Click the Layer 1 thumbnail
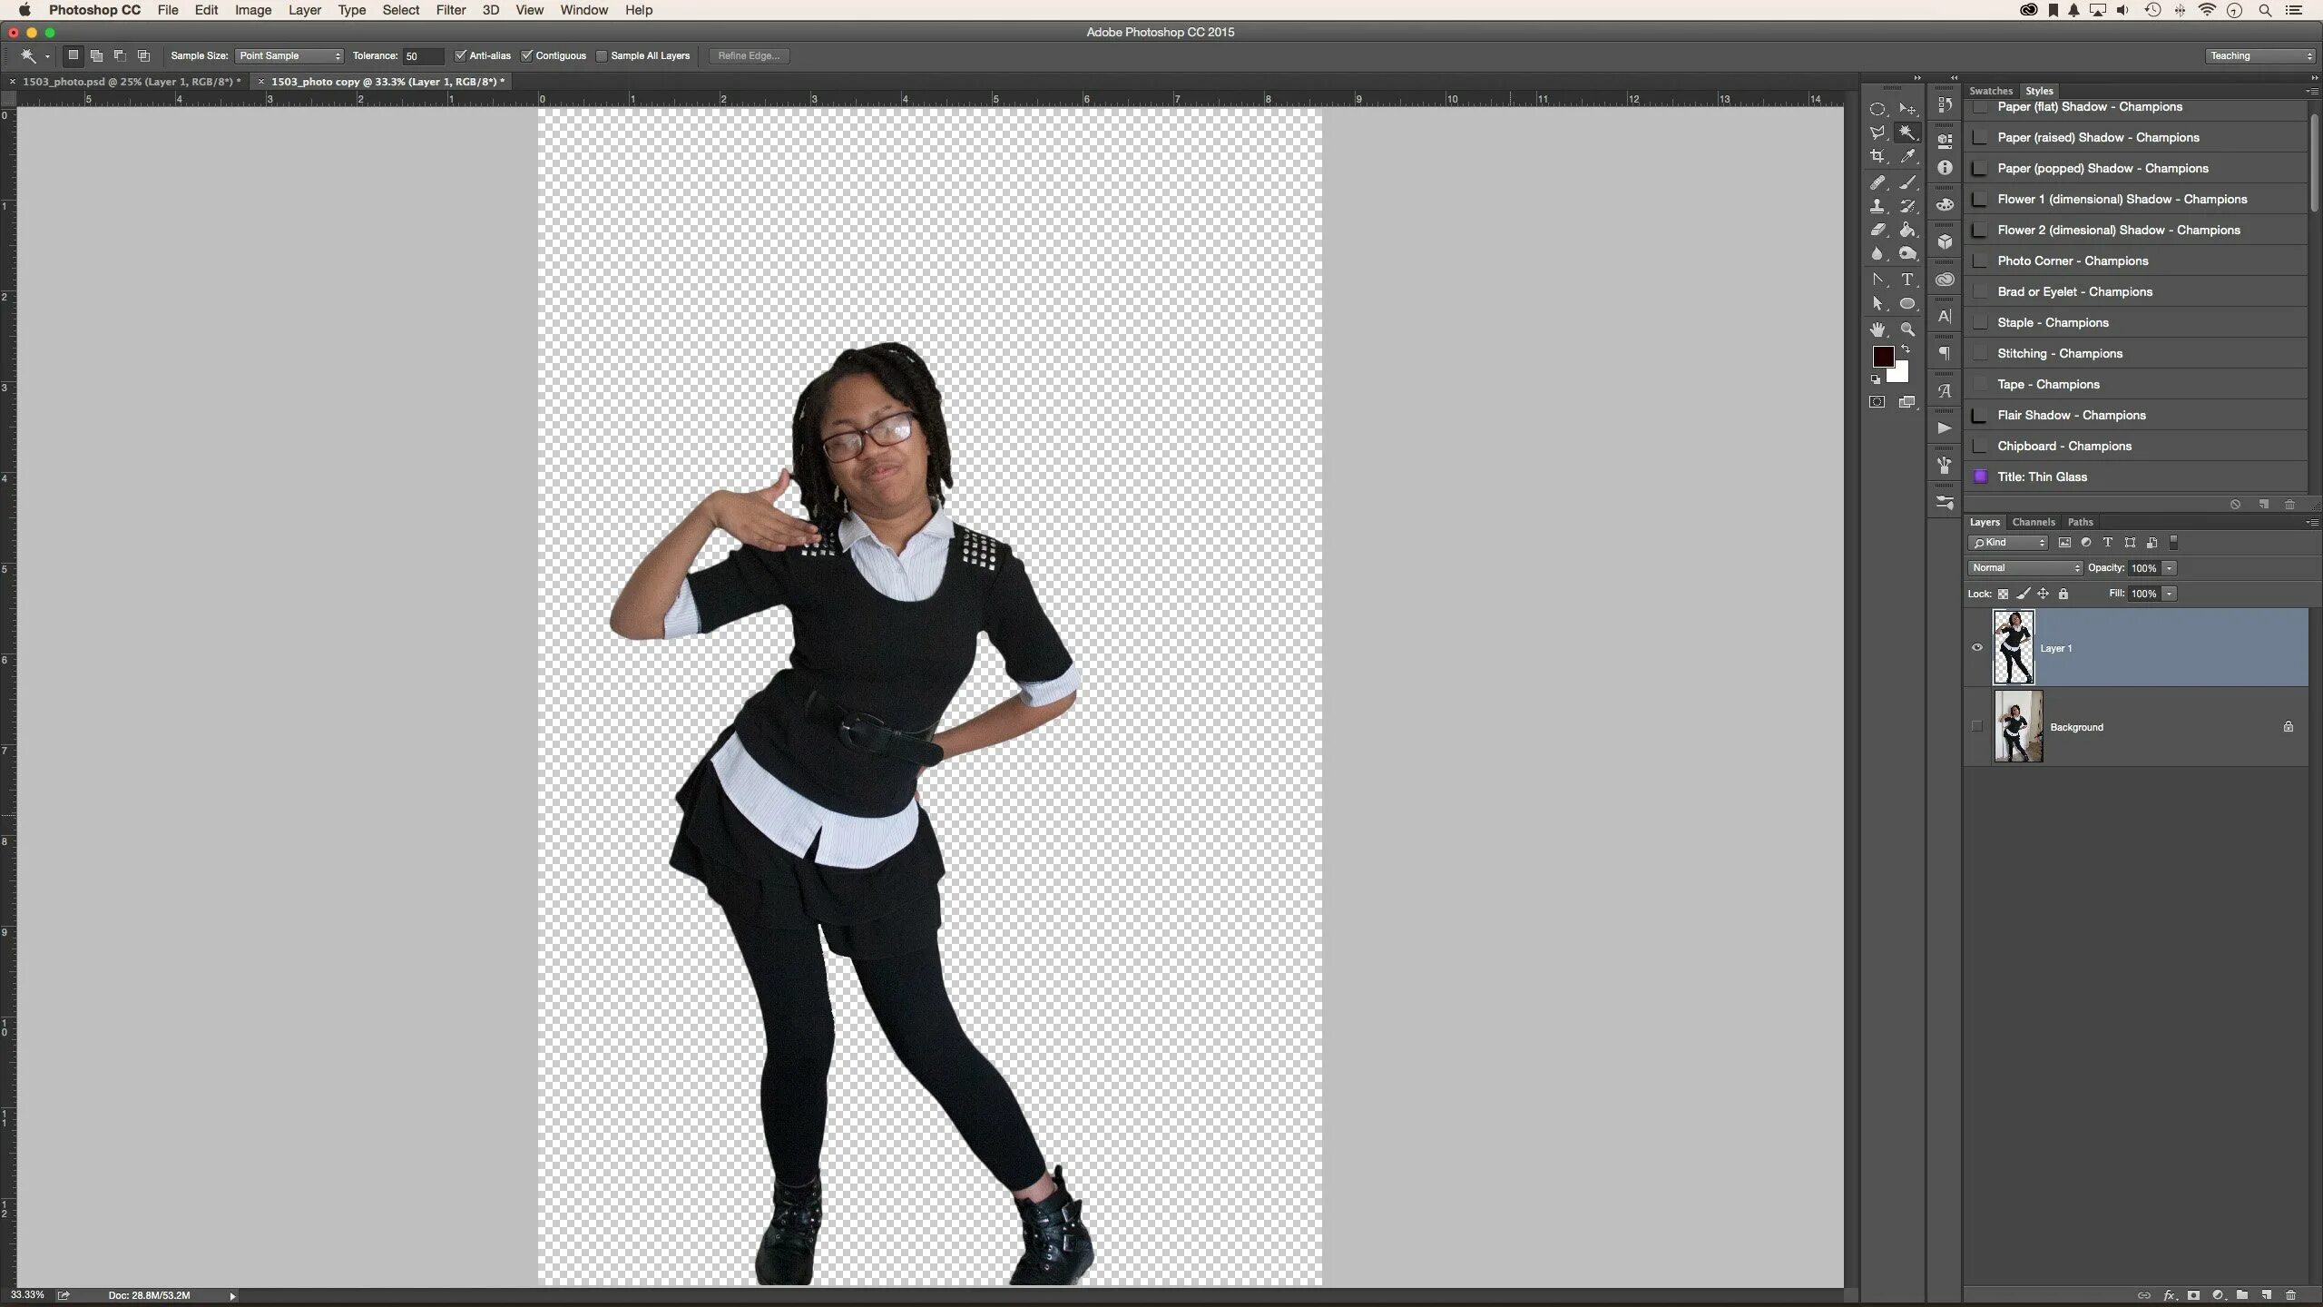The width and height of the screenshot is (2323, 1307). click(x=2012, y=646)
